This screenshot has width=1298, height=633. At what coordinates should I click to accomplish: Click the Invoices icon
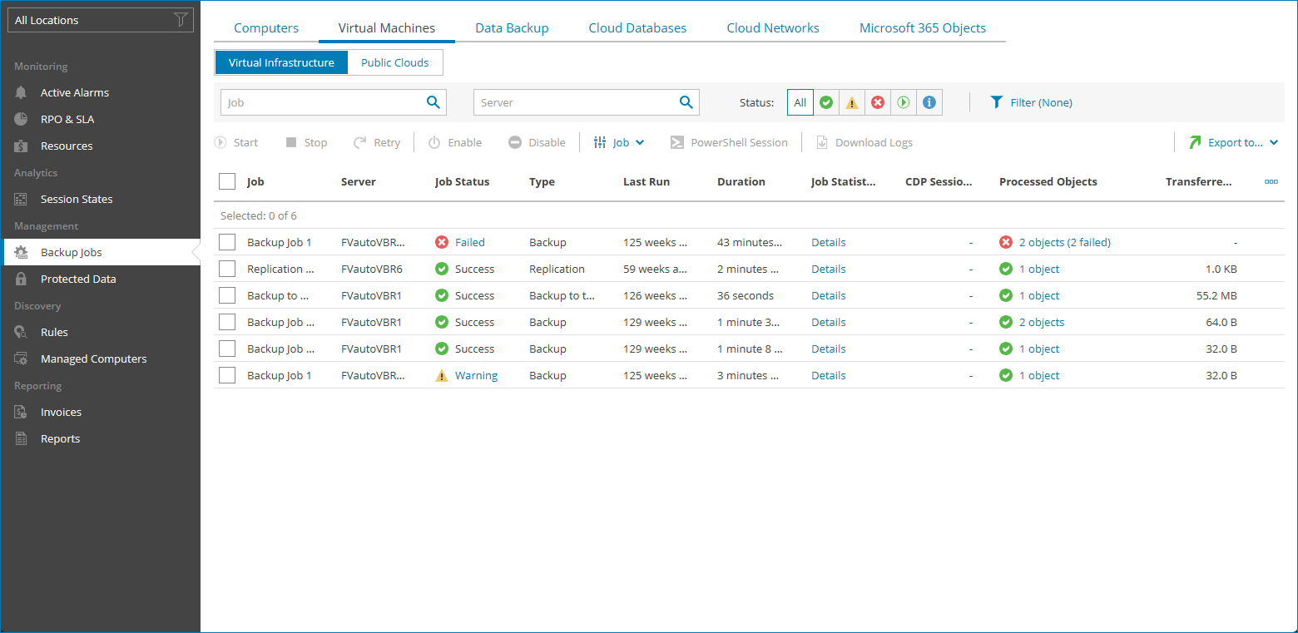pos(22,412)
